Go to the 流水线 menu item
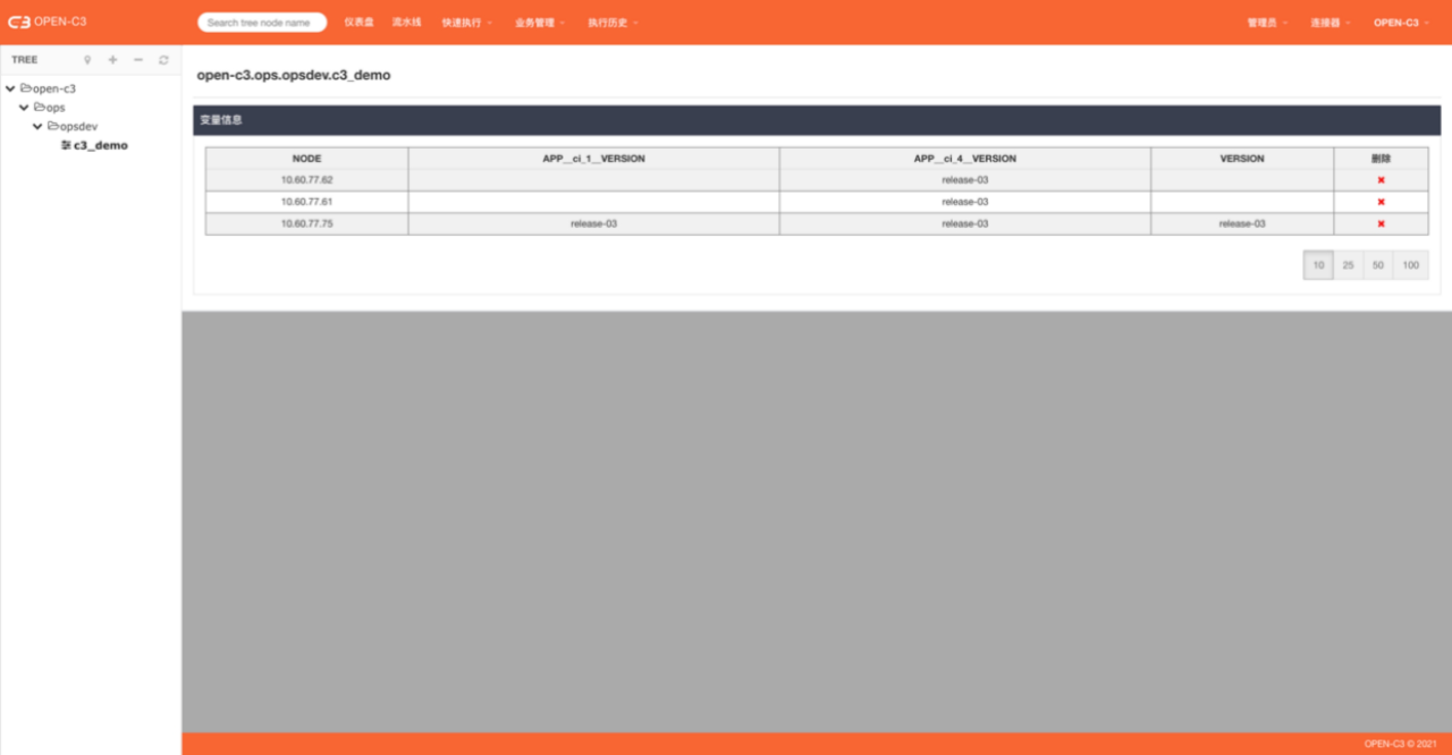 pos(407,22)
